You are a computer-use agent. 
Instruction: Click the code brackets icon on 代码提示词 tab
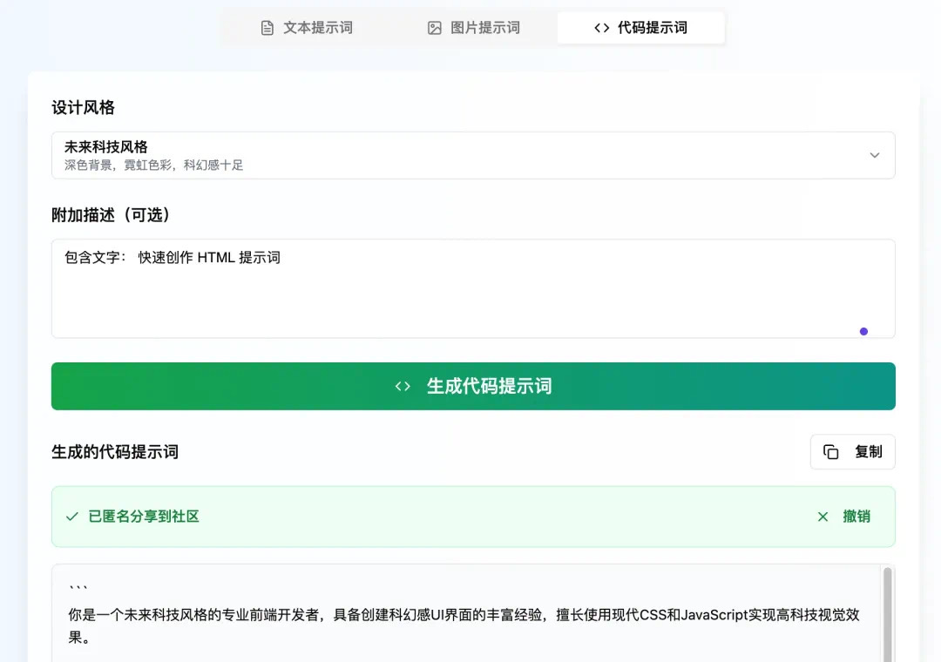coord(602,28)
